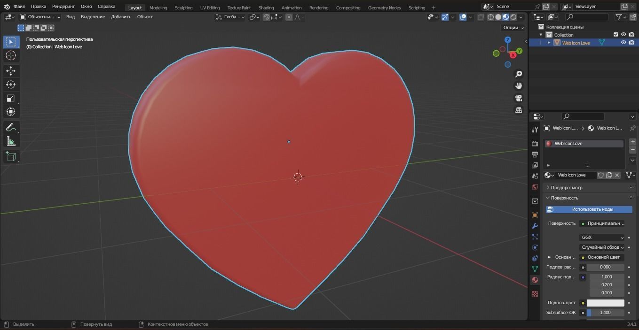
Task: Select the Select Box tool
Action: click(10, 42)
